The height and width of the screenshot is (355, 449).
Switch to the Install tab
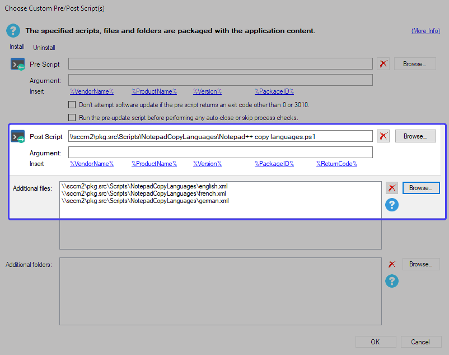tap(17, 47)
